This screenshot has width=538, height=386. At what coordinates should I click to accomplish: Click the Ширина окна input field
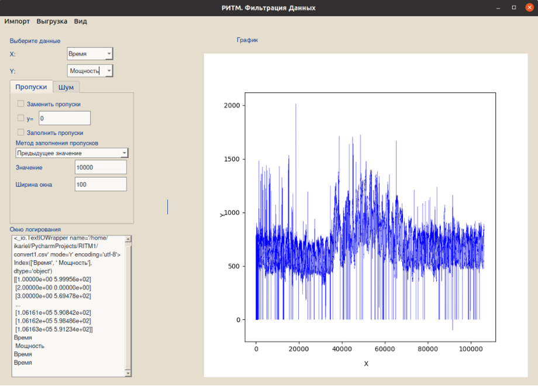tap(101, 184)
